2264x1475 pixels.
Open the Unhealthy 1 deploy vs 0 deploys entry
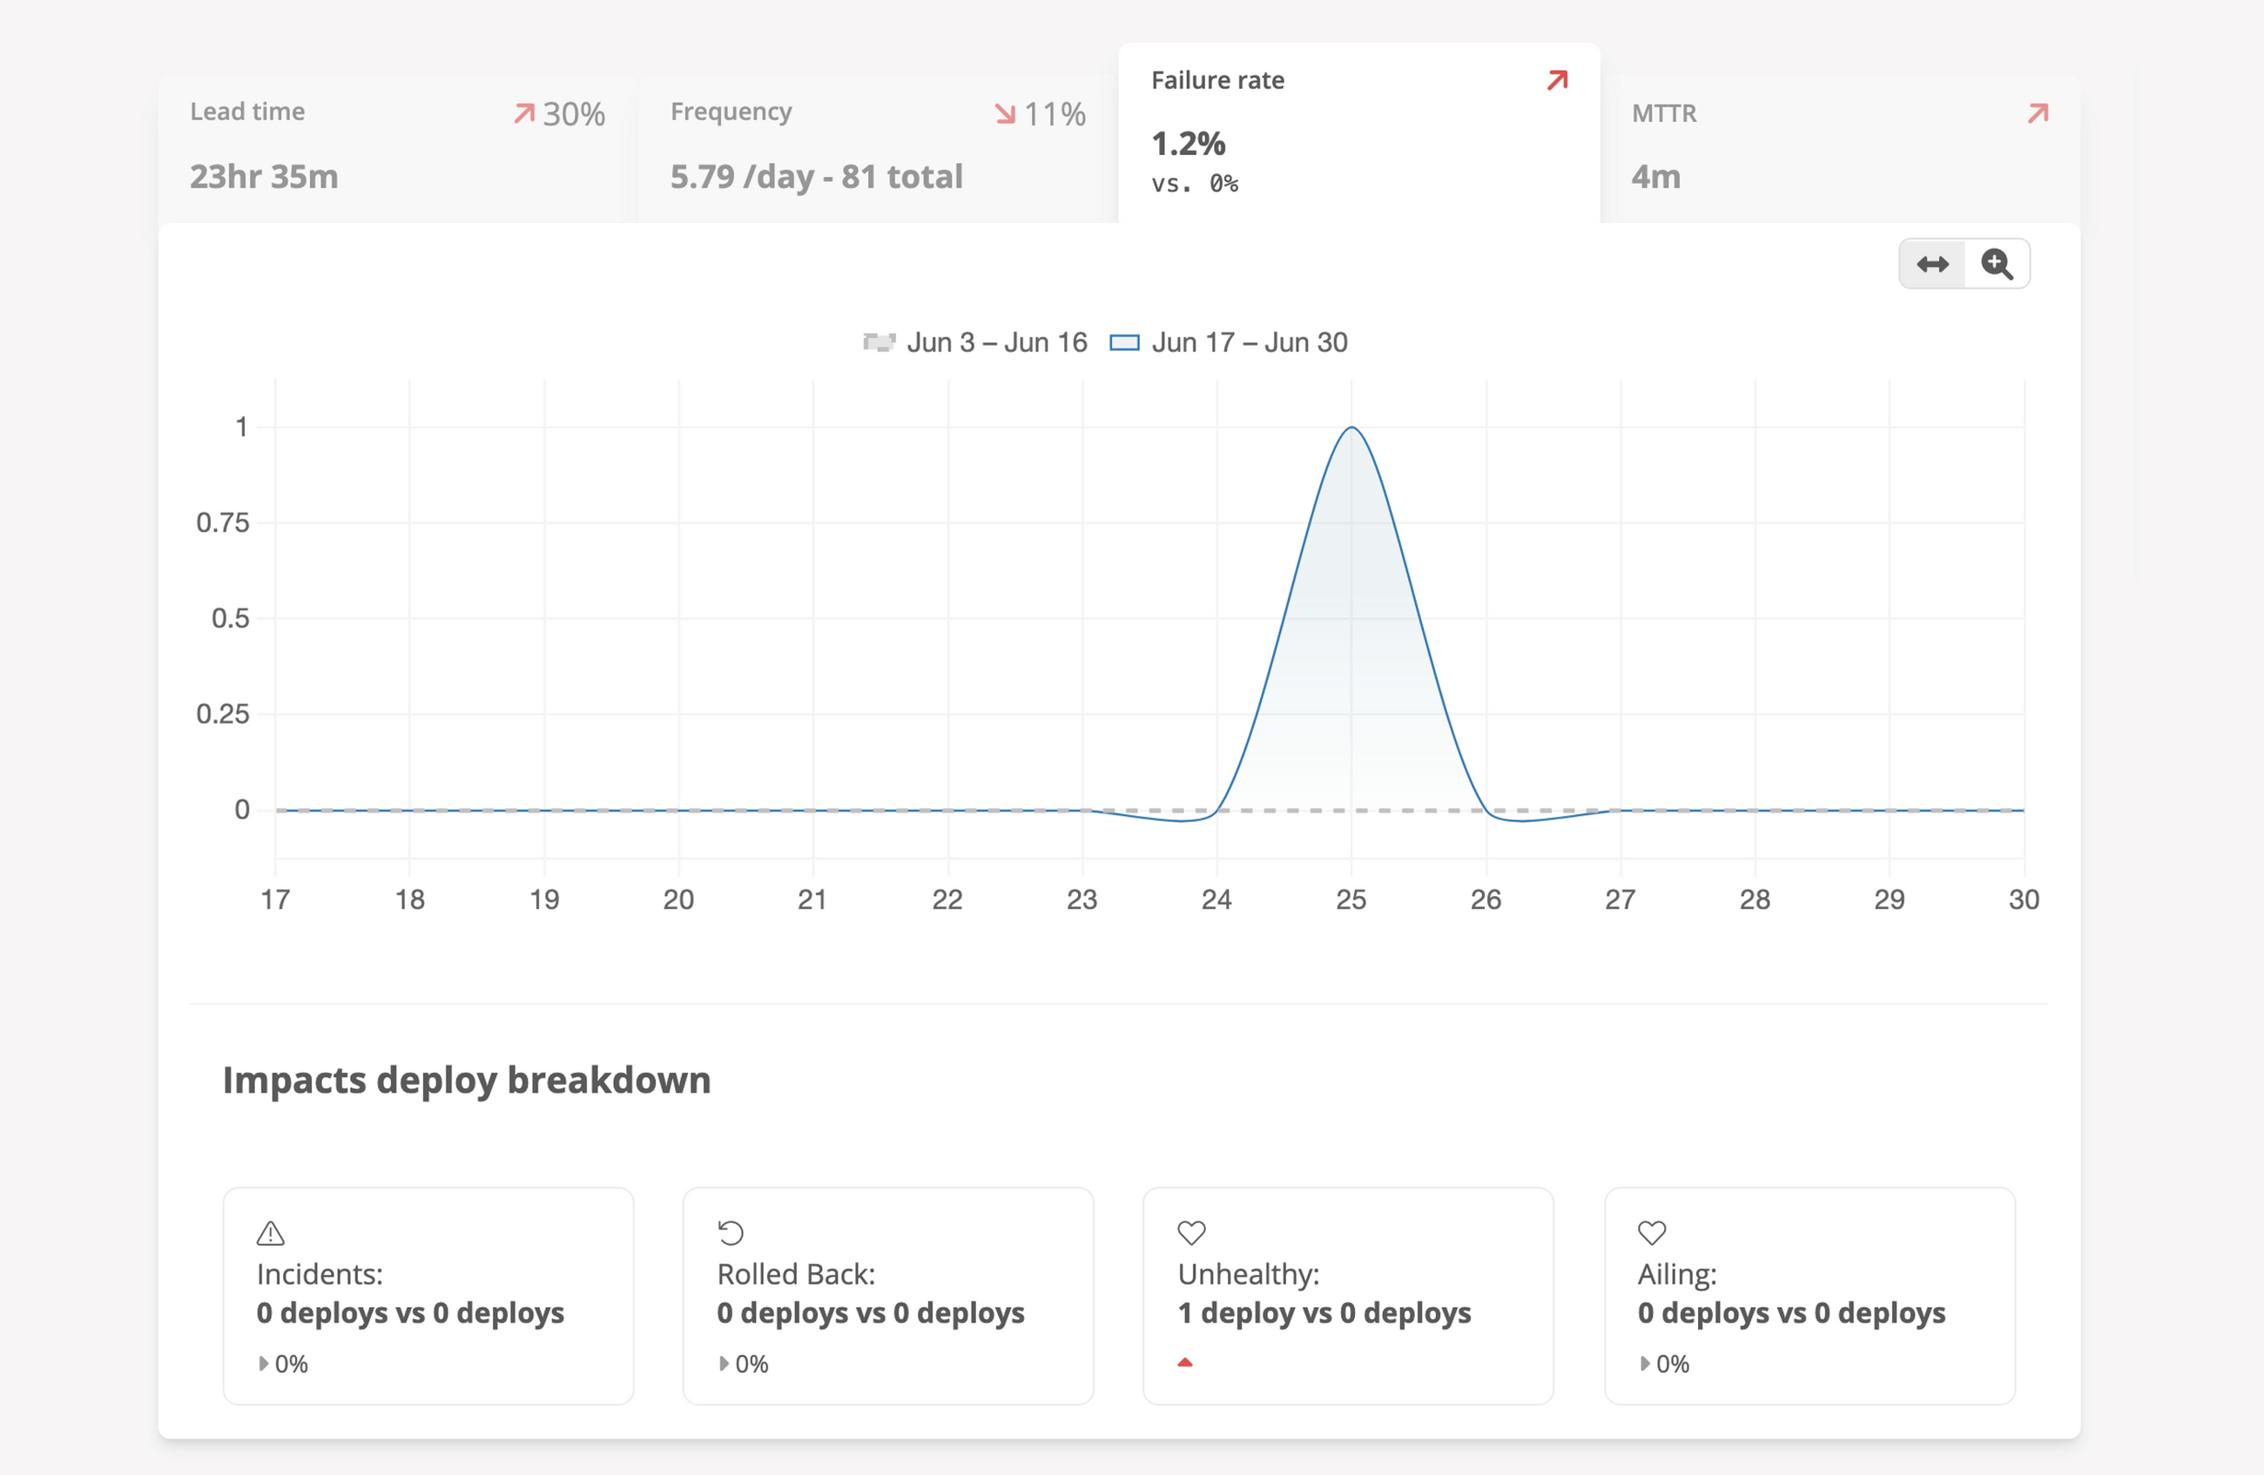click(x=1324, y=1312)
